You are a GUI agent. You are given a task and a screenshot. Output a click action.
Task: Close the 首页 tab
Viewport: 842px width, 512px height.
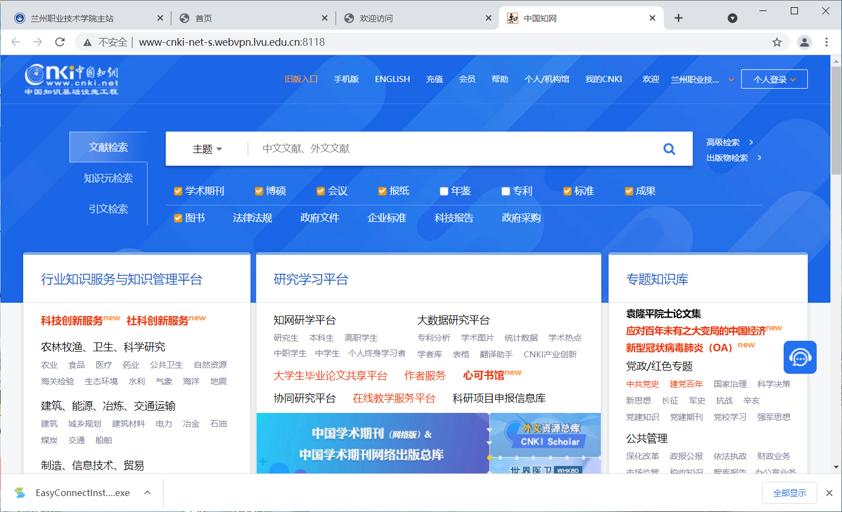[x=325, y=18]
